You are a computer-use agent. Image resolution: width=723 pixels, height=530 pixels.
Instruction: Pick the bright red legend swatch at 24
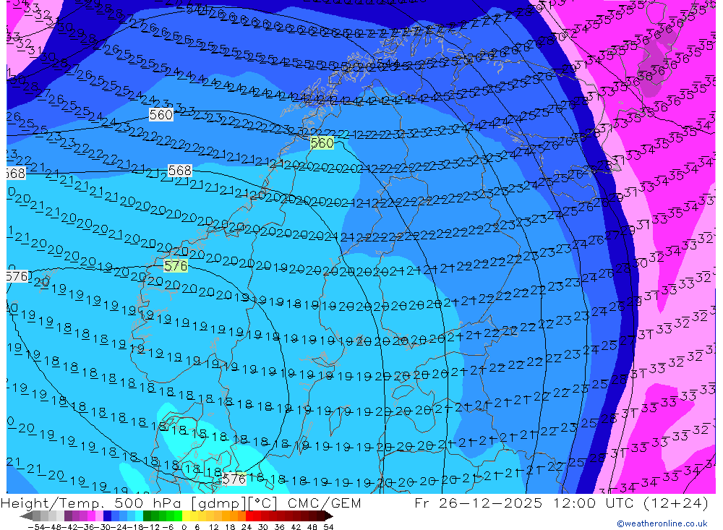(x=249, y=516)
